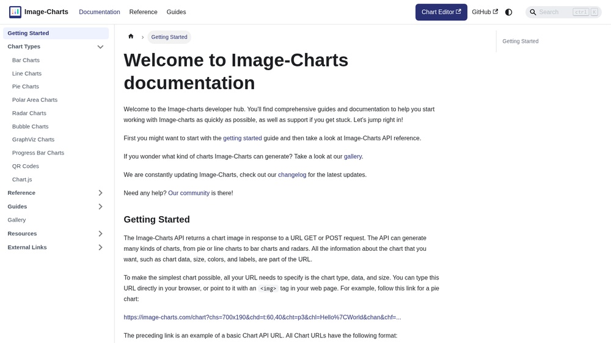Viewport: 611px width, 343px height.
Task: Follow the 'Our community' link
Action: coord(189,193)
